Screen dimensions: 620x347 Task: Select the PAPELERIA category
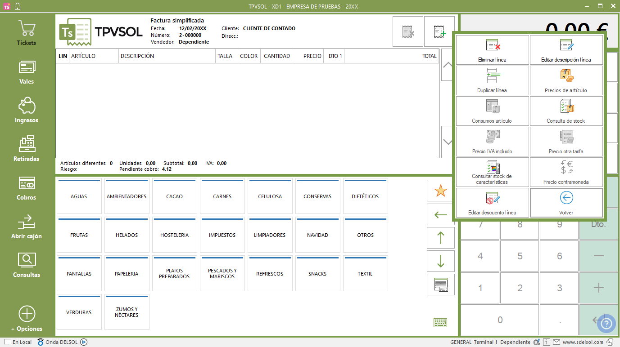(127, 274)
